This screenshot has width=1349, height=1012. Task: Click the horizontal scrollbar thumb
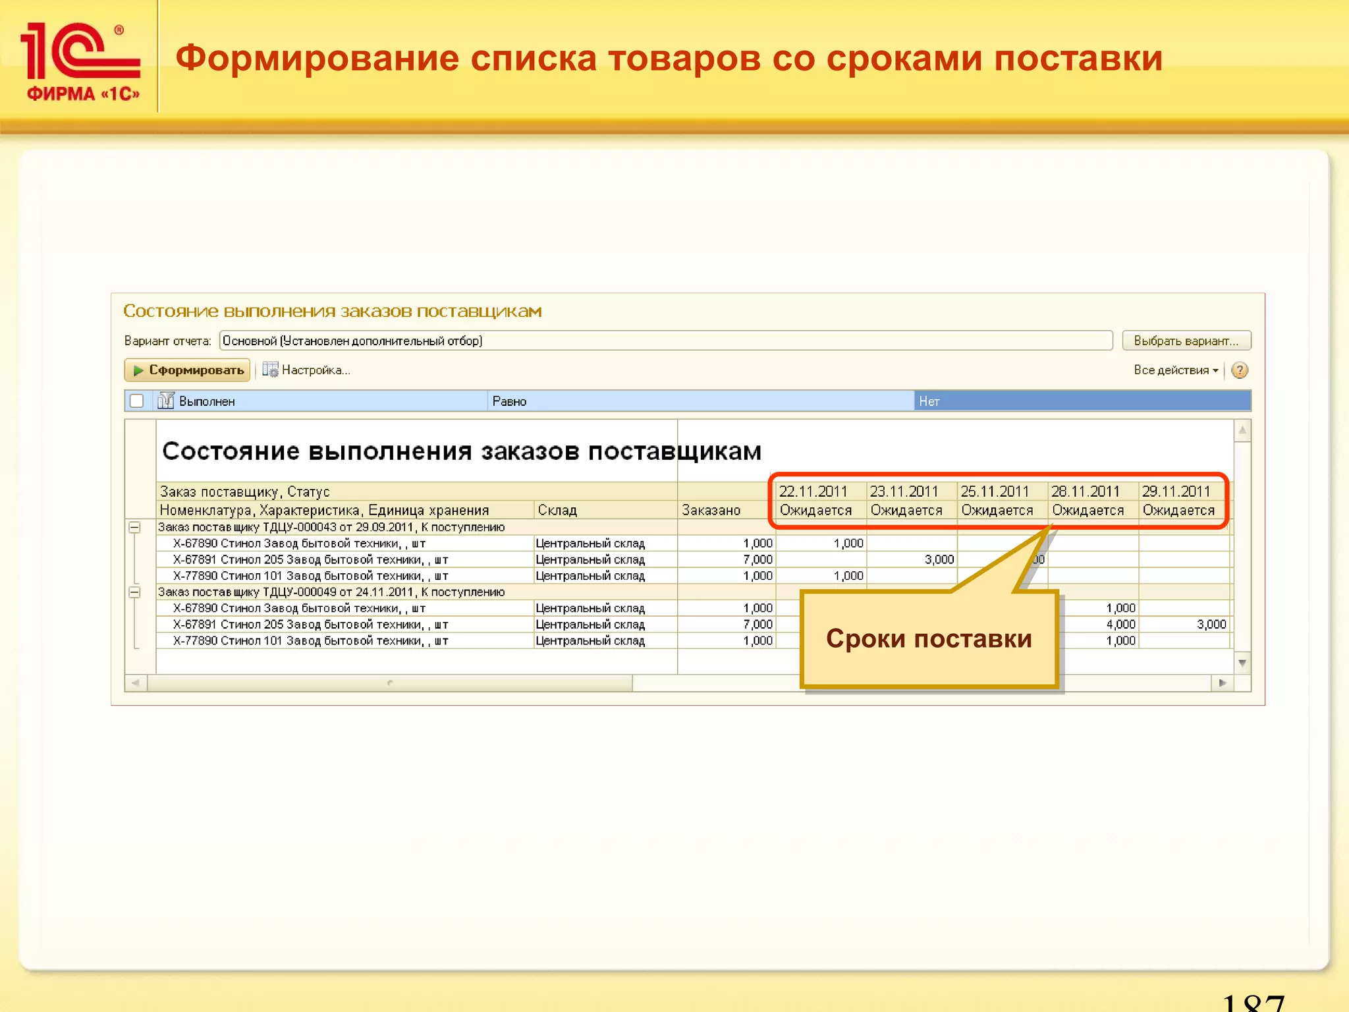(390, 683)
